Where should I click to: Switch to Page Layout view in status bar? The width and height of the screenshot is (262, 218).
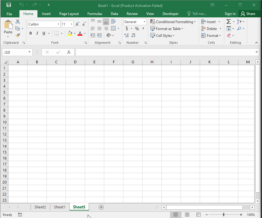[x=187, y=215]
